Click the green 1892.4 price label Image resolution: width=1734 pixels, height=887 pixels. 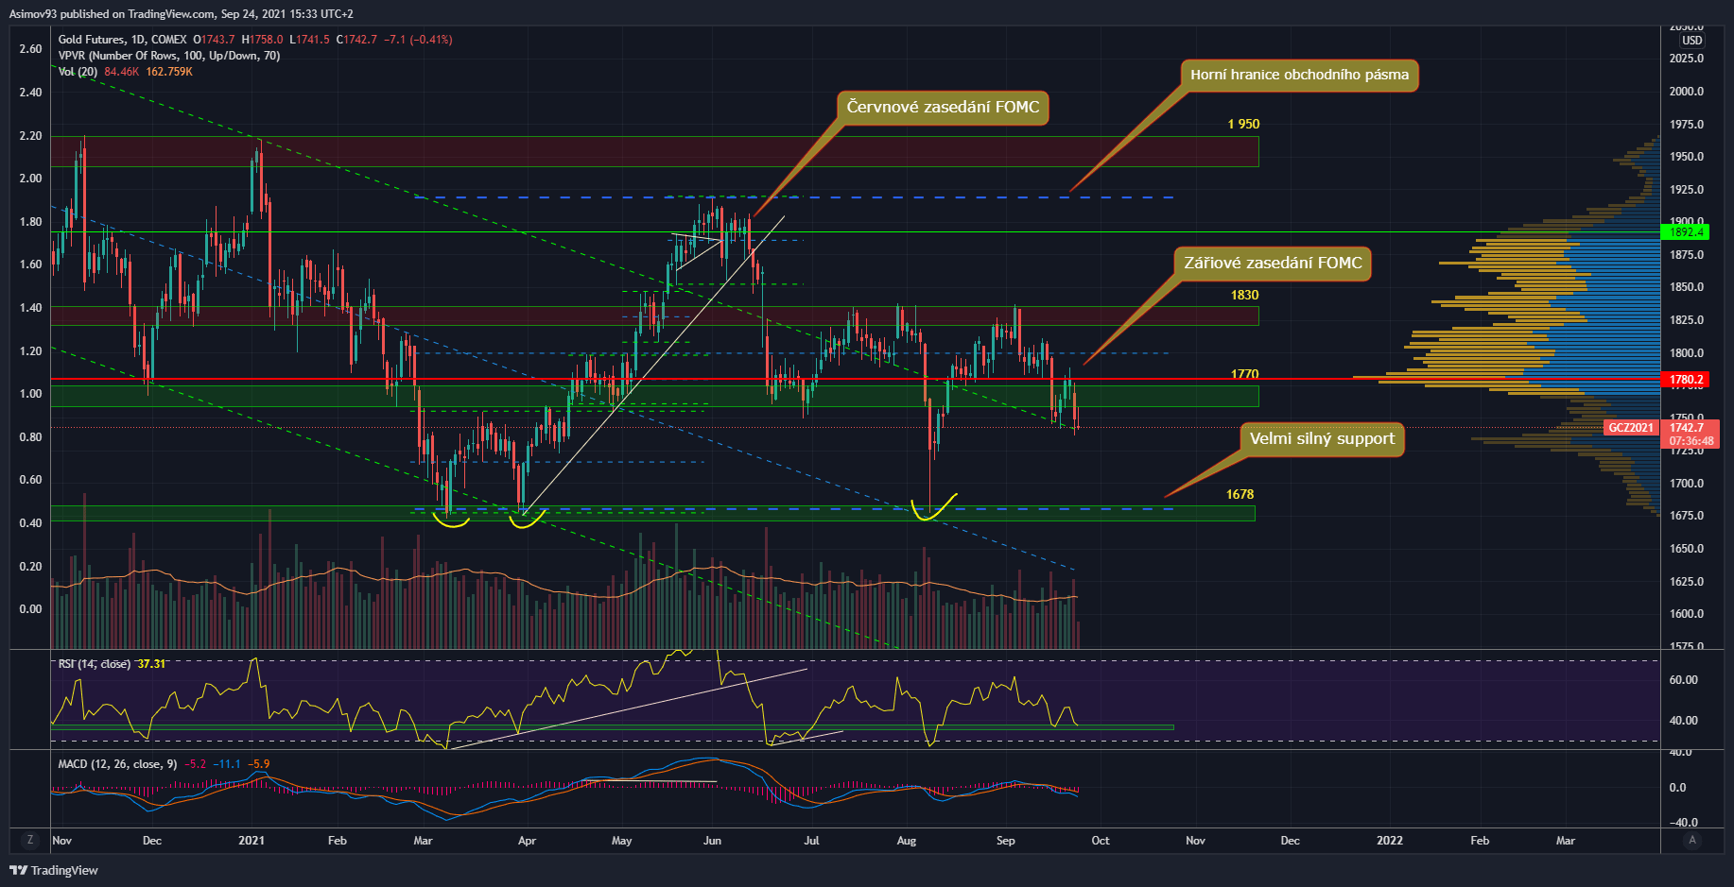pos(1687,232)
